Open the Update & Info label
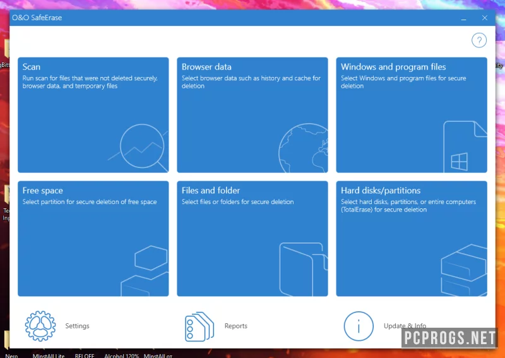The width and height of the screenshot is (505, 358). click(405, 326)
